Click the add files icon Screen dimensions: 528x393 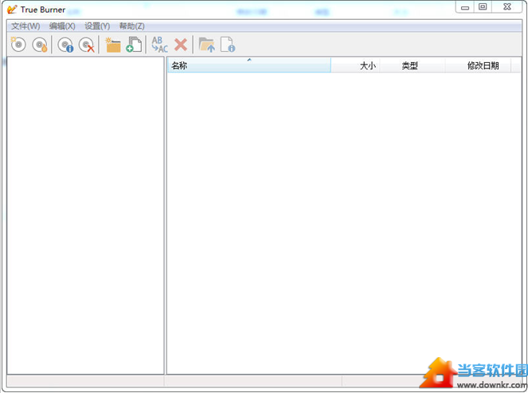(x=134, y=45)
